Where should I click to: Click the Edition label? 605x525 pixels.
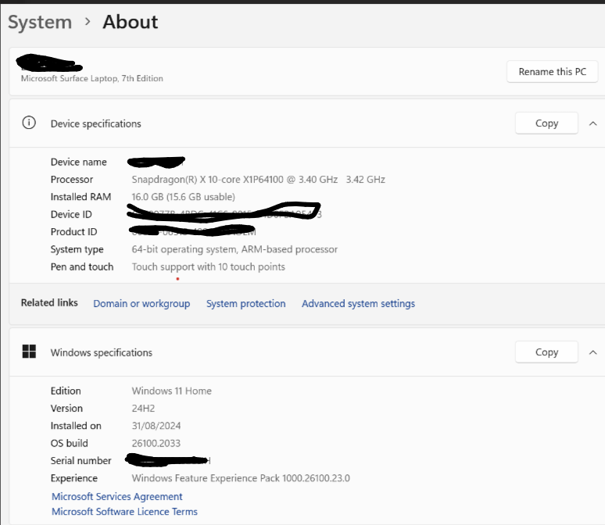tap(66, 391)
